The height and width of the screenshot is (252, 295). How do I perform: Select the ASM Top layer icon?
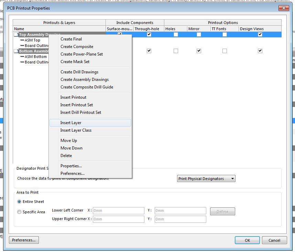click(x=22, y=40)
